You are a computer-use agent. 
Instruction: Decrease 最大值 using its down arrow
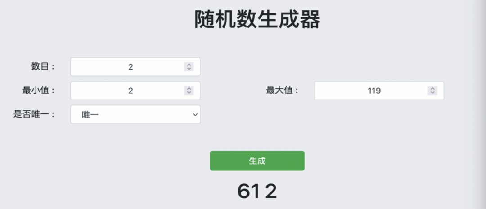(432, 92)
